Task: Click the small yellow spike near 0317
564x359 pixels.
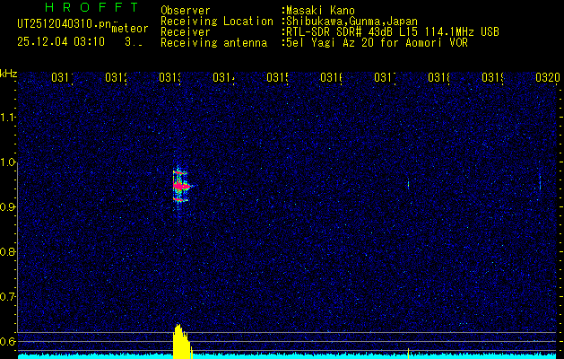Action: coord(408,353)
